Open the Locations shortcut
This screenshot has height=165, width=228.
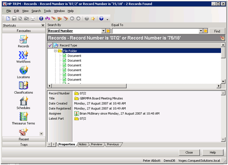coord(23,72)
